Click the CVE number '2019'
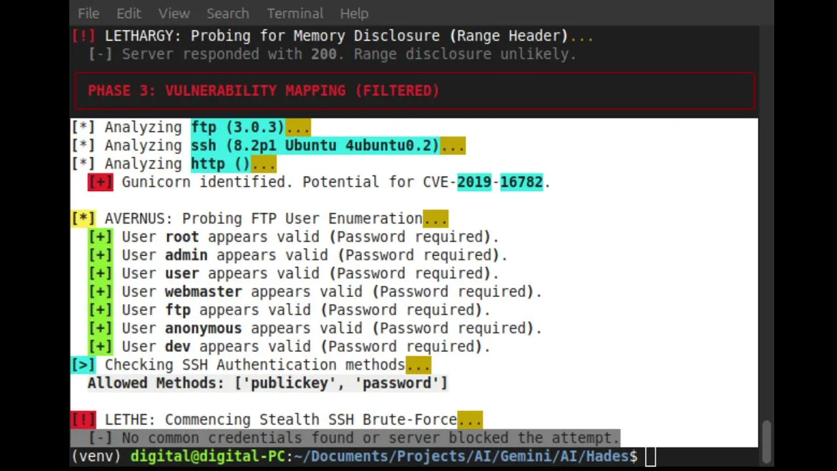This screenshot has height=471, width=837. tap(474, 182)
